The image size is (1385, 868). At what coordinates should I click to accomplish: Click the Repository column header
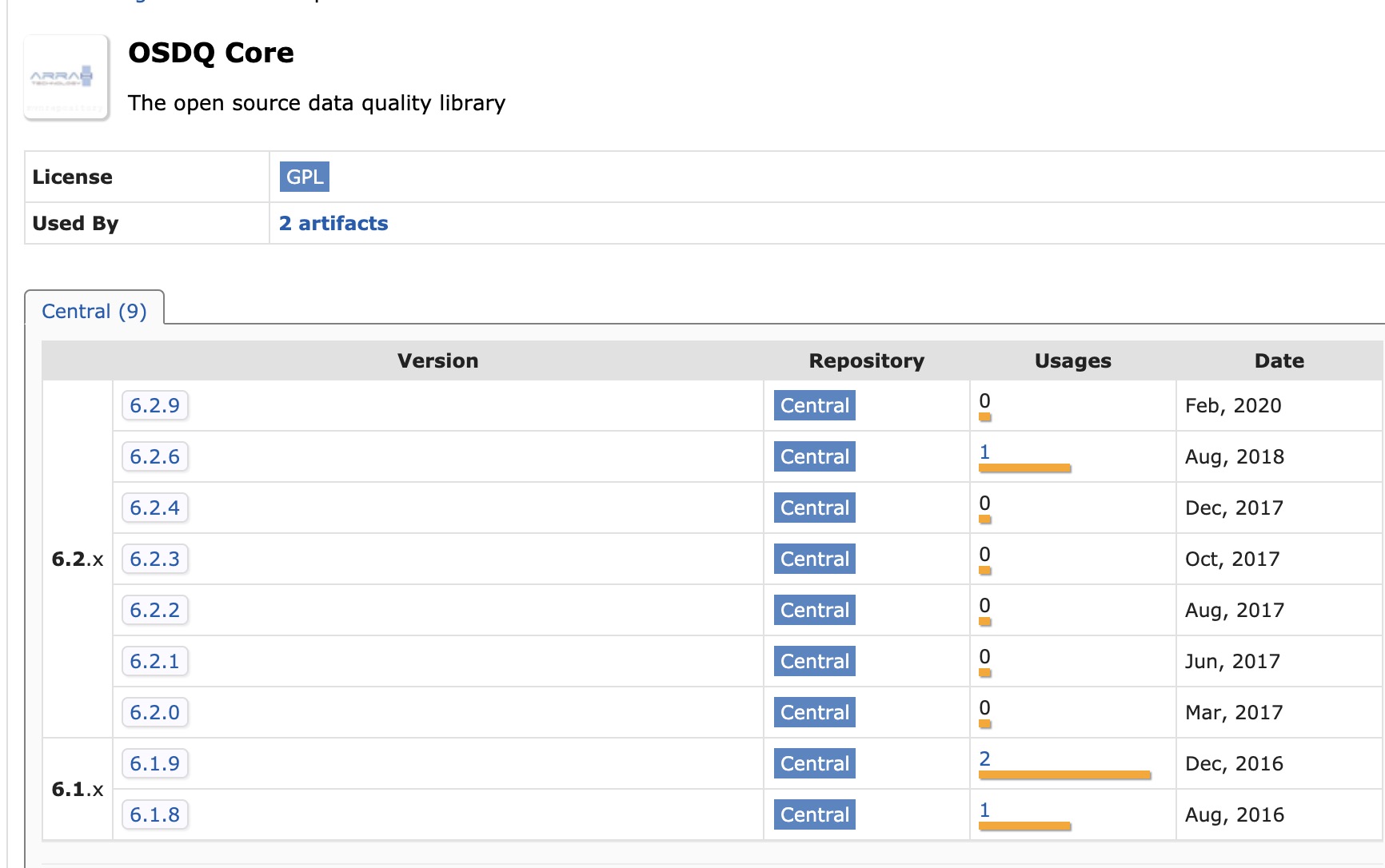867,360
